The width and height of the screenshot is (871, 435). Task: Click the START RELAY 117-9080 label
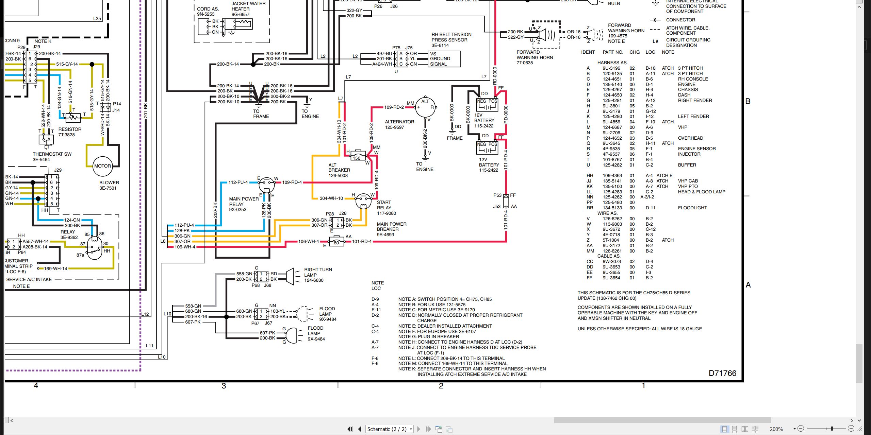click(386, 208)
